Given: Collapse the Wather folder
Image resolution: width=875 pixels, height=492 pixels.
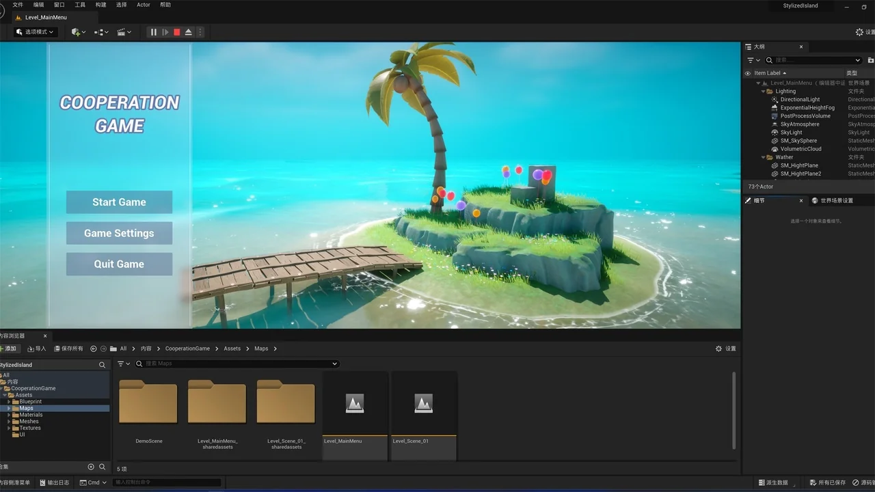Looking at the screenshot, I should point(762,157).
